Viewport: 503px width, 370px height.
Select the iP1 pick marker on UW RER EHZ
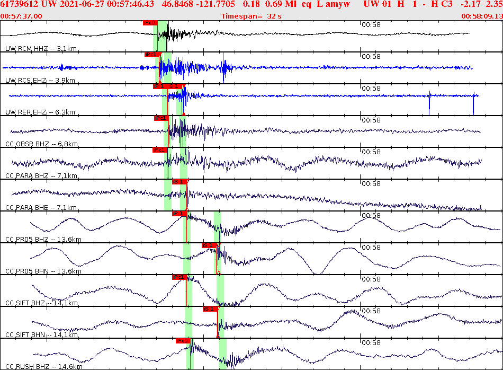158,85
